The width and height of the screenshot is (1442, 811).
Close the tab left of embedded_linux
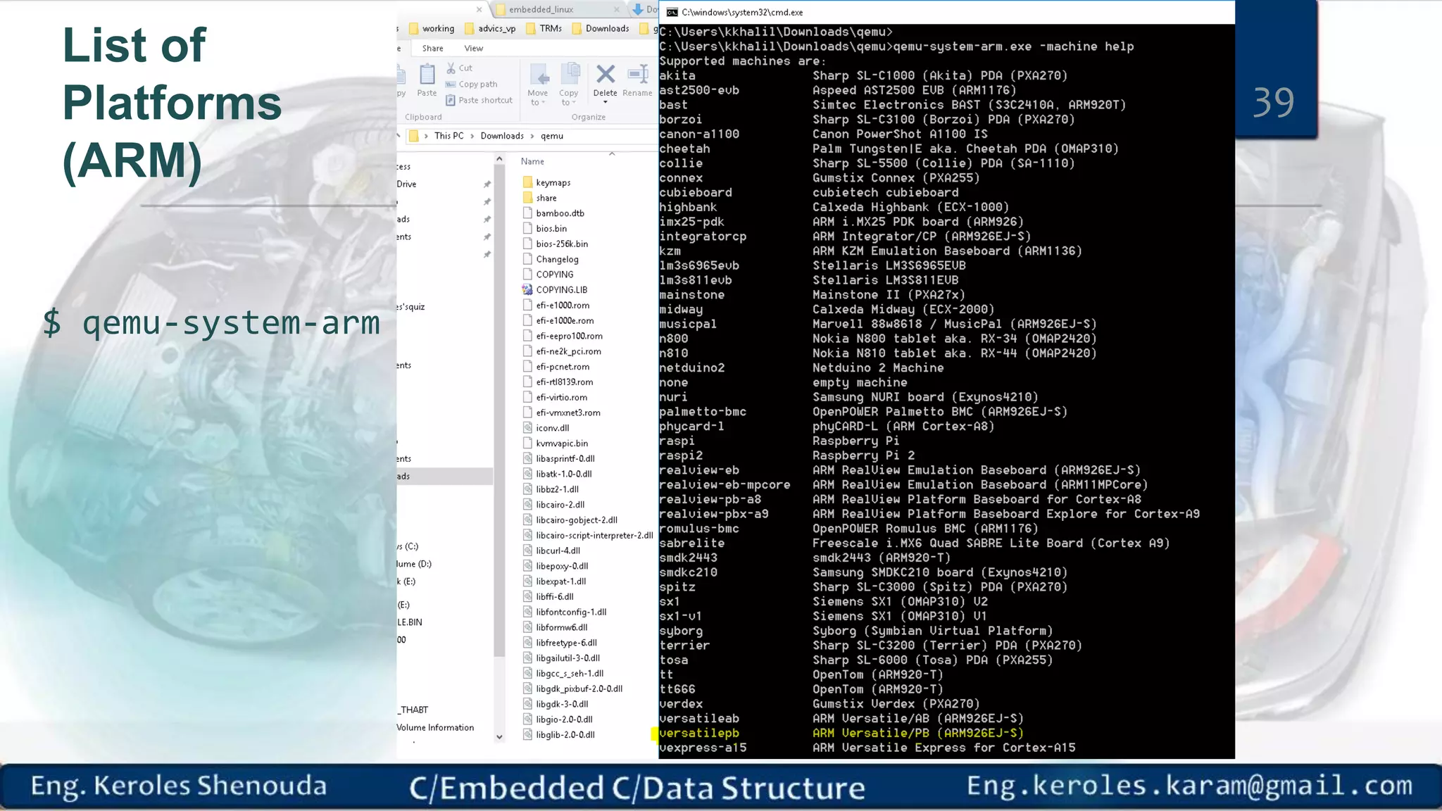[479, 10]
